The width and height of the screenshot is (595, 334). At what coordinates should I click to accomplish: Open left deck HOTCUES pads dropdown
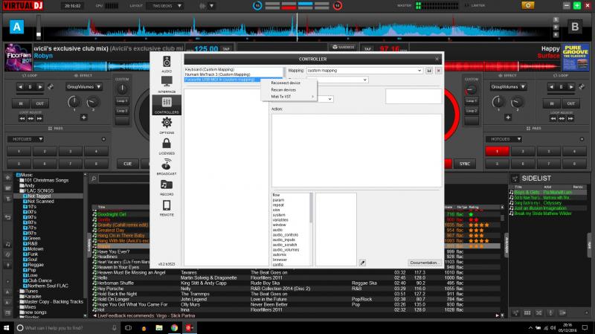click(26, 139)
